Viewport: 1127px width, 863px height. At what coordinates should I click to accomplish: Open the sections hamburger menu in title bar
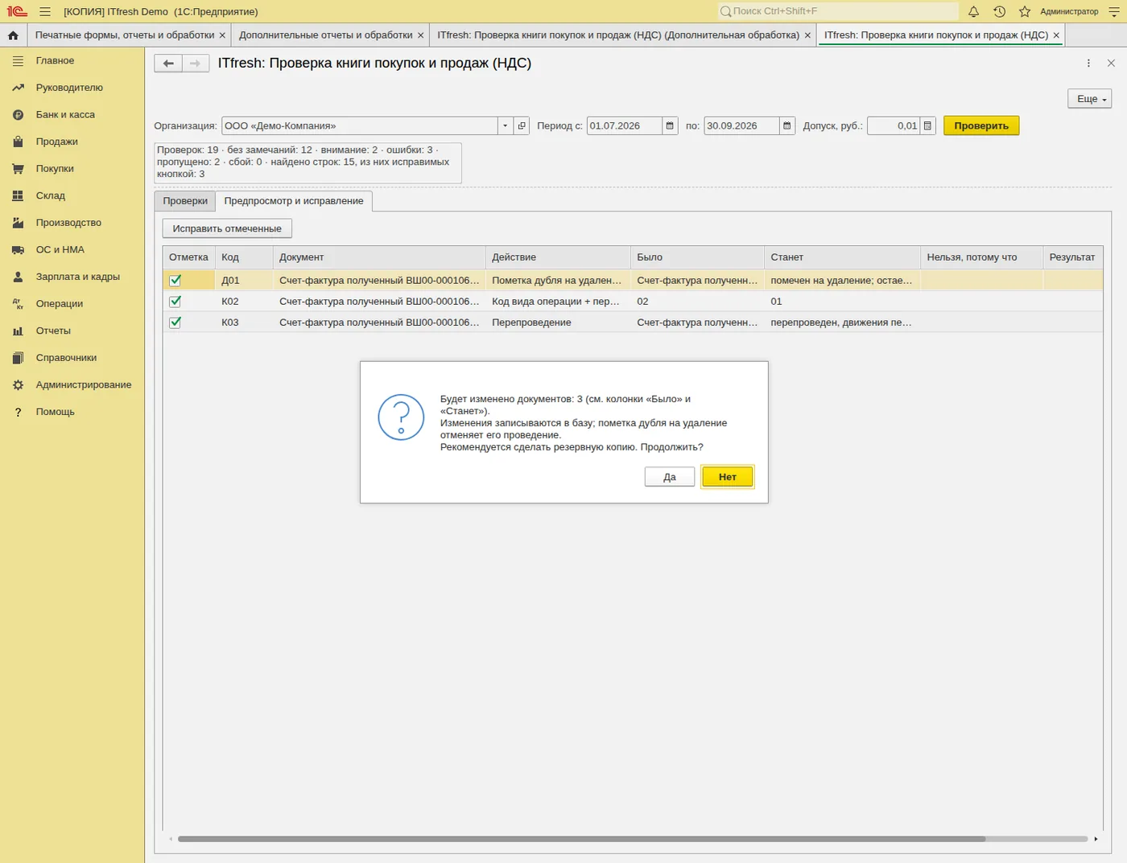click(x=45, y=11)
